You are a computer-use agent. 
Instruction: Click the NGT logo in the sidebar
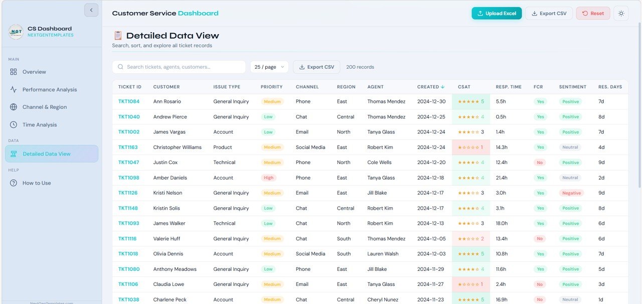point(16,32)
